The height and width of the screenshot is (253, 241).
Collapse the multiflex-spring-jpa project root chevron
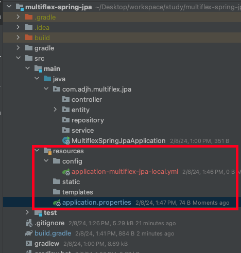(9, 7)
